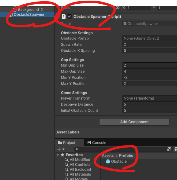The width and height of the screenshot is (177, 180).
Task: Click the Spawn Rate label
Action: tap(71, 45)
